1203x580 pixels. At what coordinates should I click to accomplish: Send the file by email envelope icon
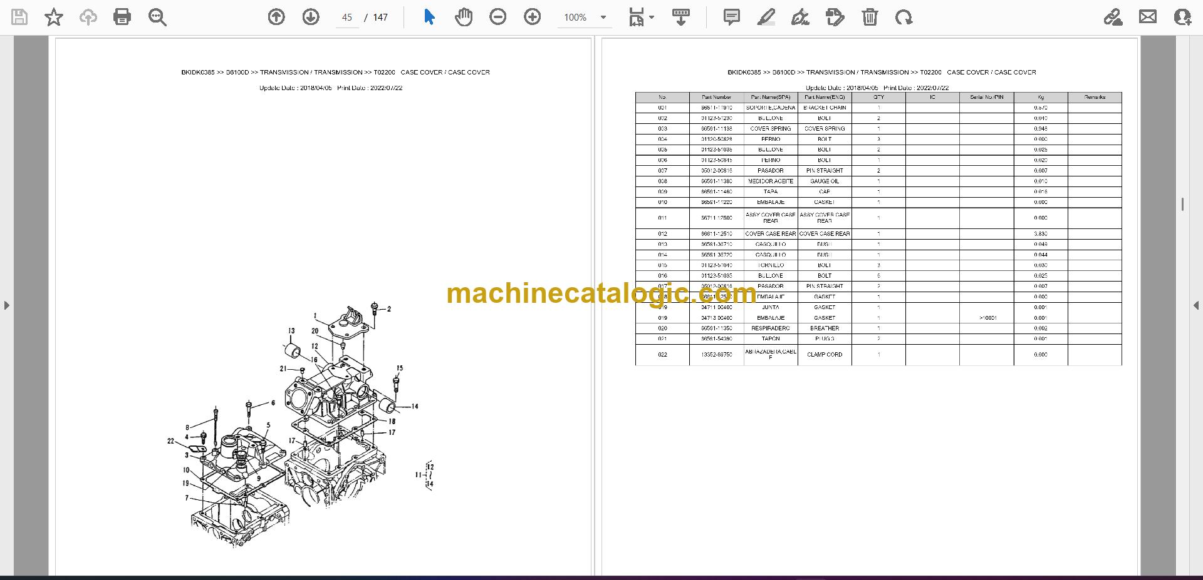coord(1148,17)
